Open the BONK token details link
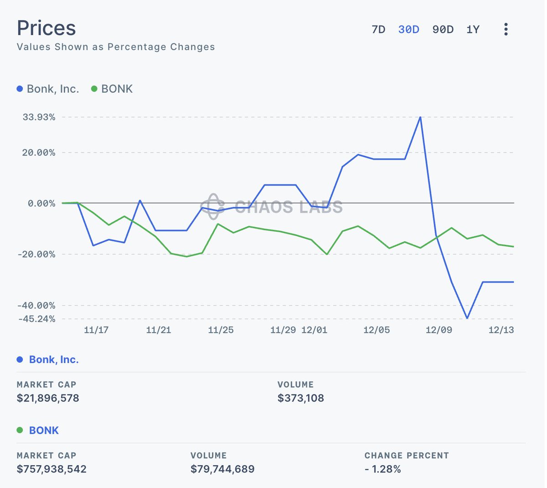 pos(44,431)
